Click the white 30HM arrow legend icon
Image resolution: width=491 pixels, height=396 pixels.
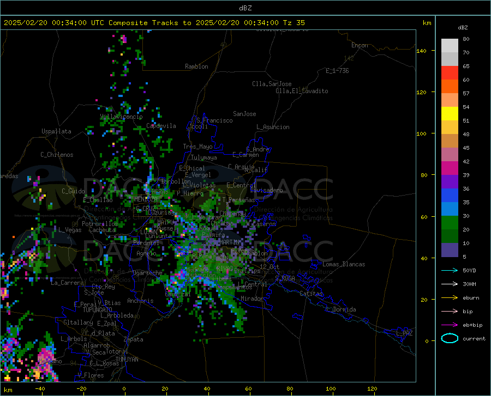[450, 284]
